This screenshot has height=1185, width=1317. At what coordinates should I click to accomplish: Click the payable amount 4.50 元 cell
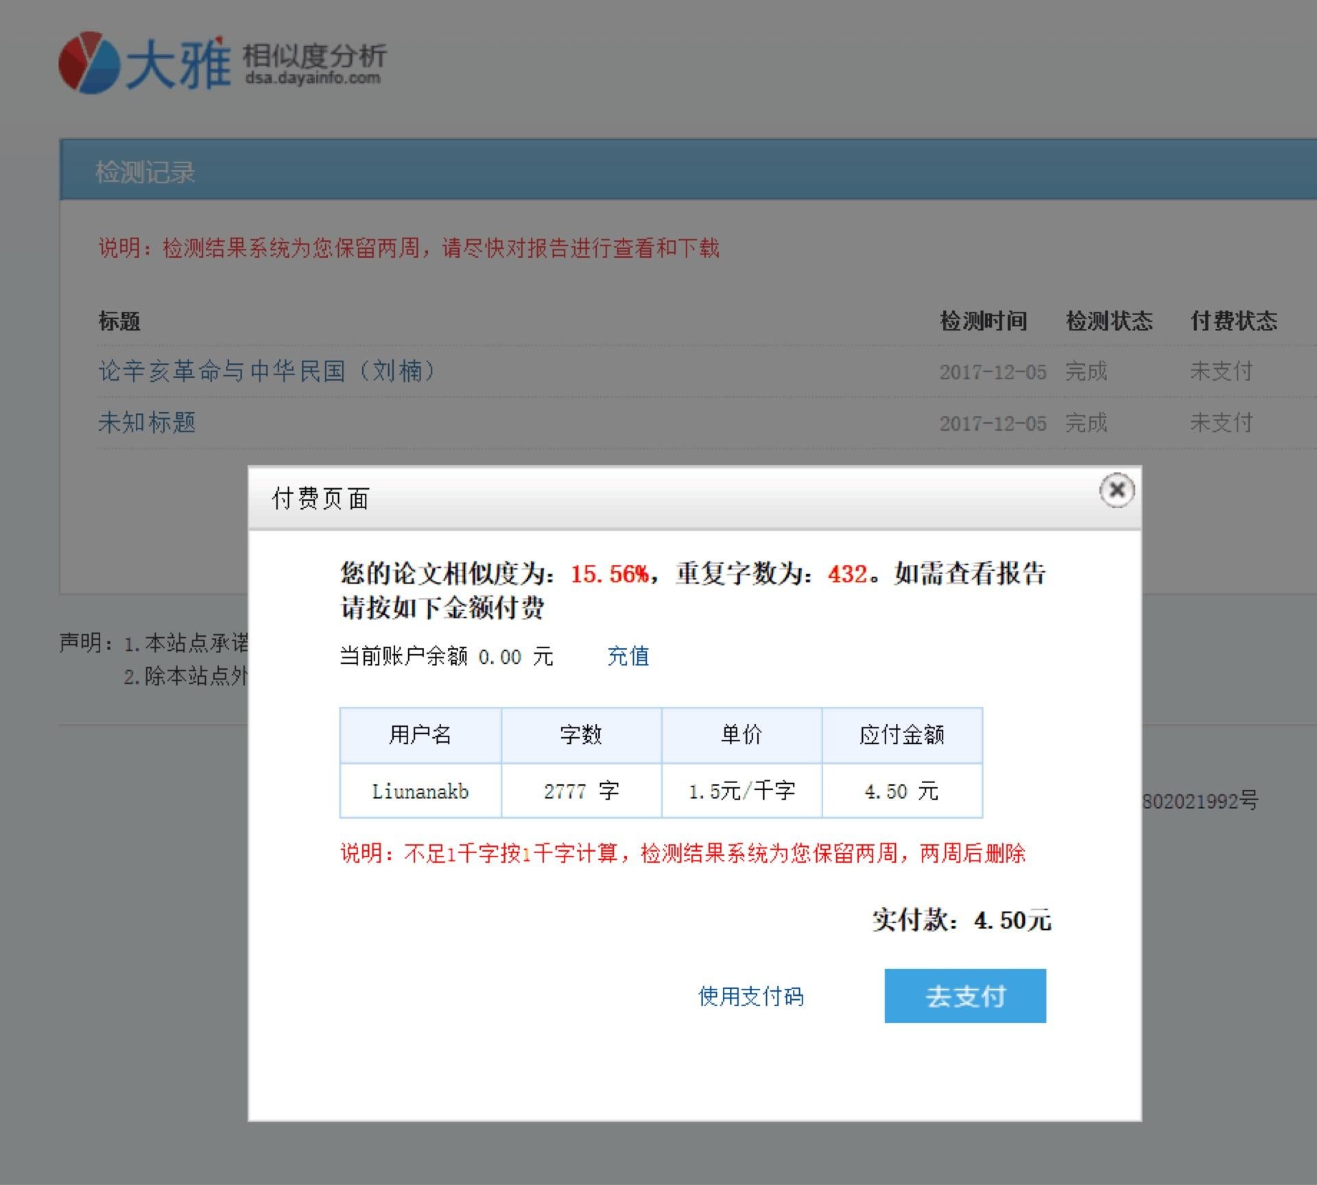click(902, 791)
